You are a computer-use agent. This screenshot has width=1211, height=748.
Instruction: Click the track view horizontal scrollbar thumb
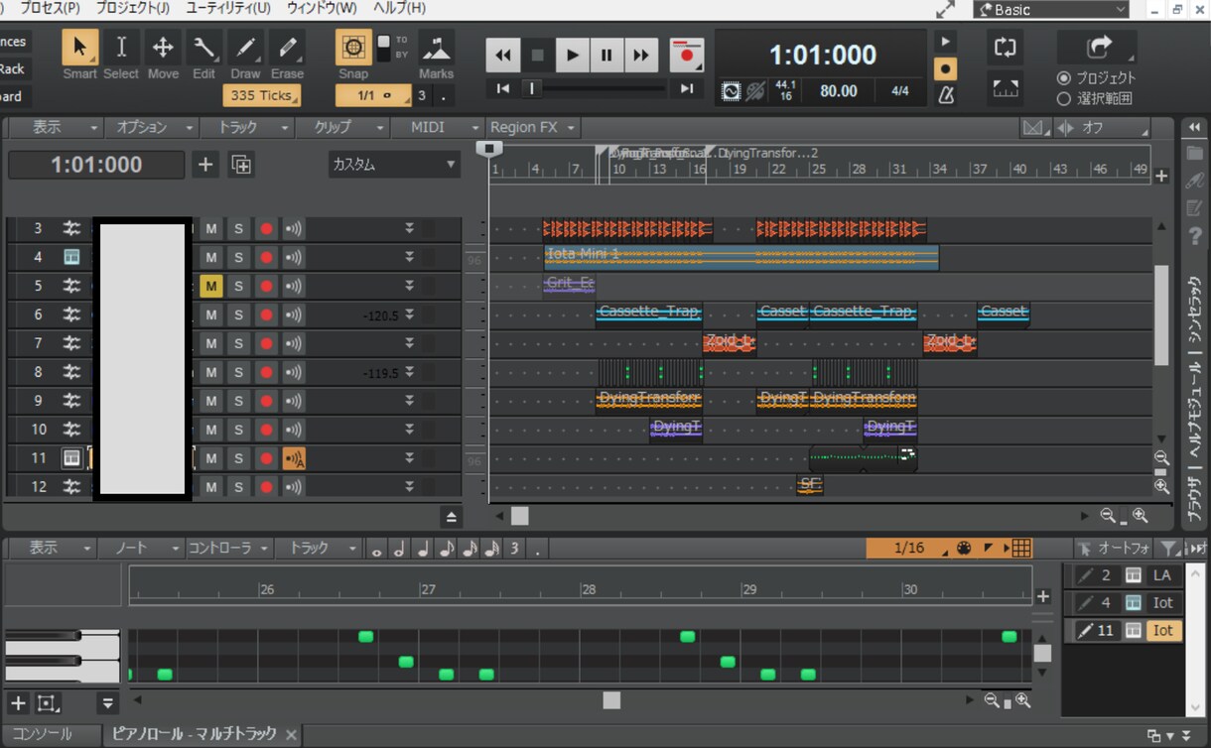520,516
